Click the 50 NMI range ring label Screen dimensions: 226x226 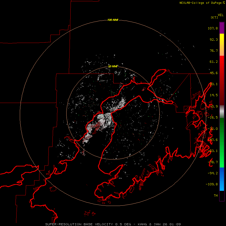(113, 66)
